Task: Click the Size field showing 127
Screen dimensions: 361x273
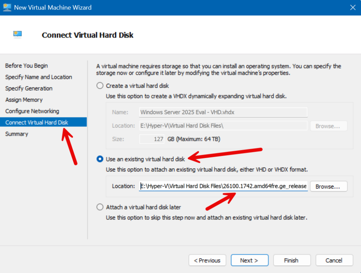Action: tap(152, 139)
